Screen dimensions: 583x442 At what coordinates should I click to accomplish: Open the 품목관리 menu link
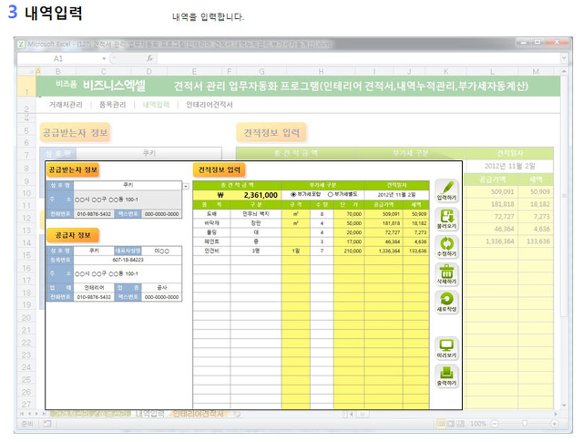coord(112,105)
